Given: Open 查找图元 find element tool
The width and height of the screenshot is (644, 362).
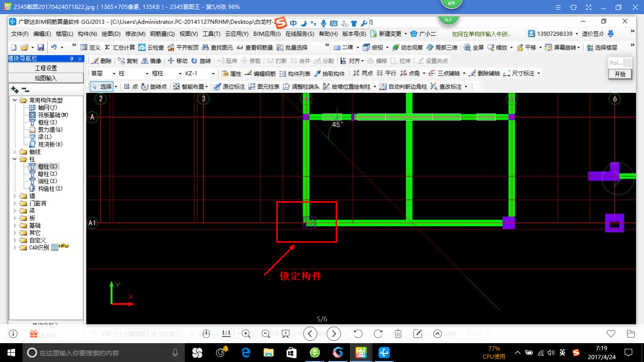Looking at the screenshot, I should click(x=217, y=48).
